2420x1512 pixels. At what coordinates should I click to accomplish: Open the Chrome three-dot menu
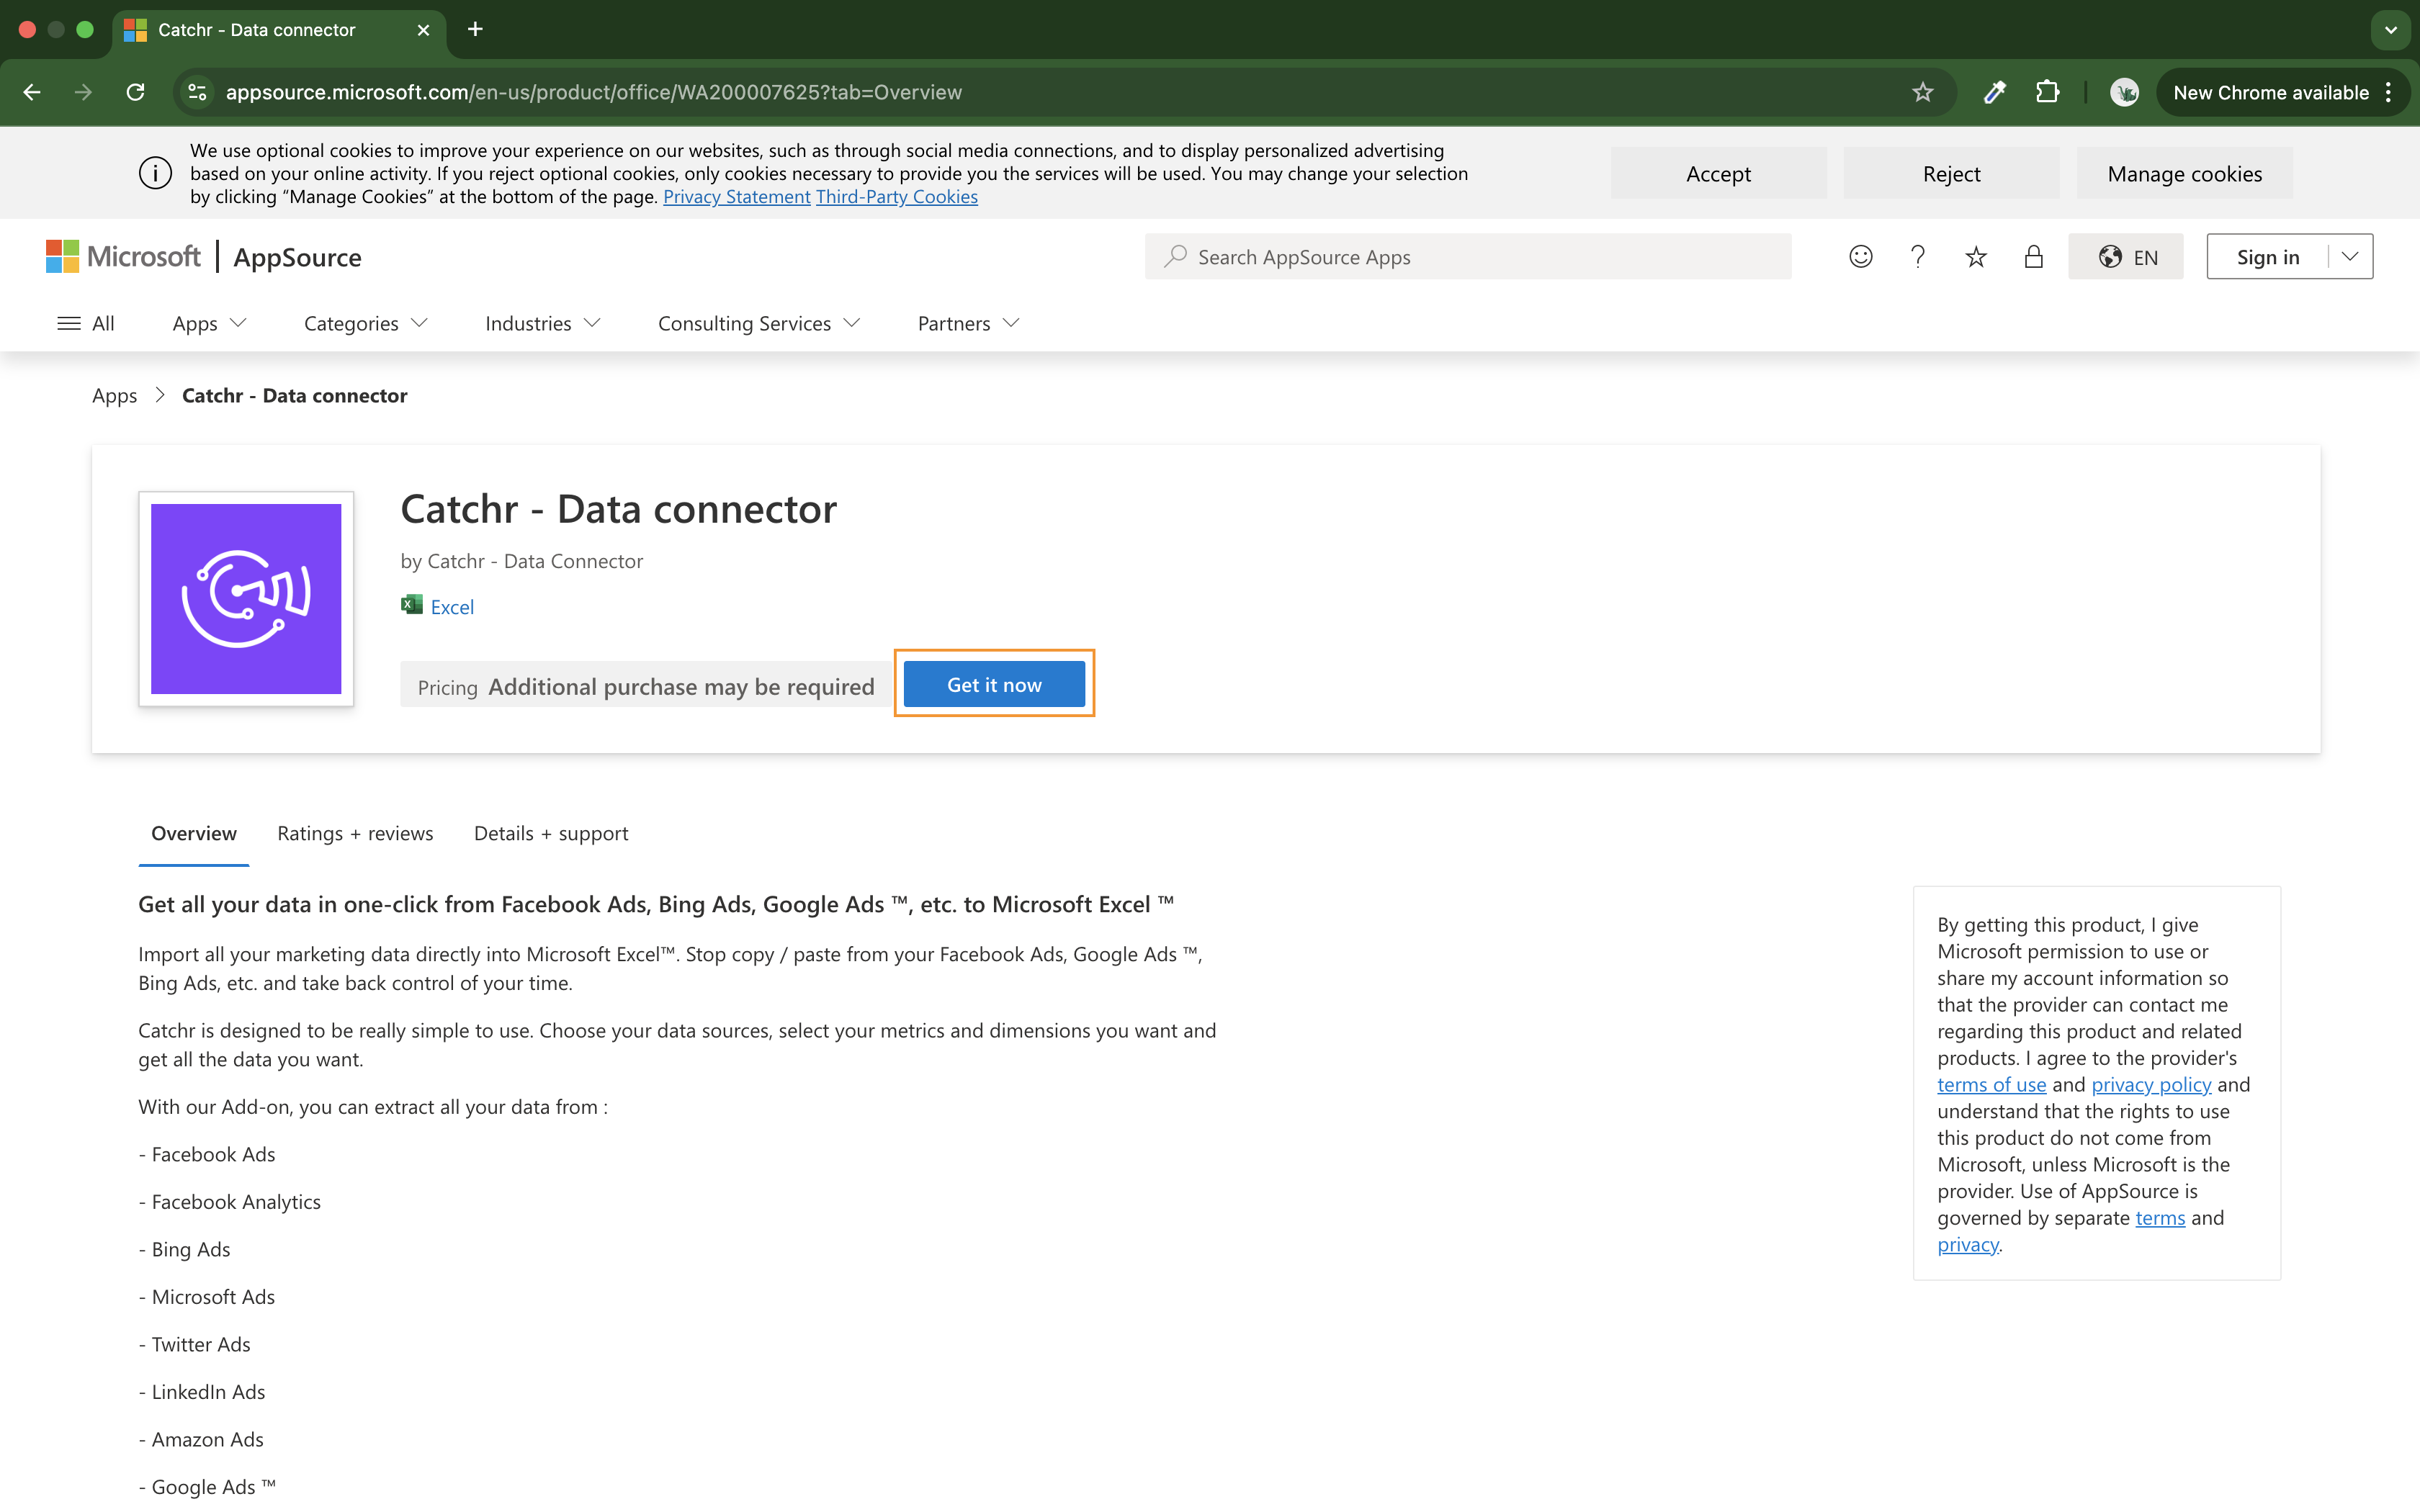[x=2388, y=92]
